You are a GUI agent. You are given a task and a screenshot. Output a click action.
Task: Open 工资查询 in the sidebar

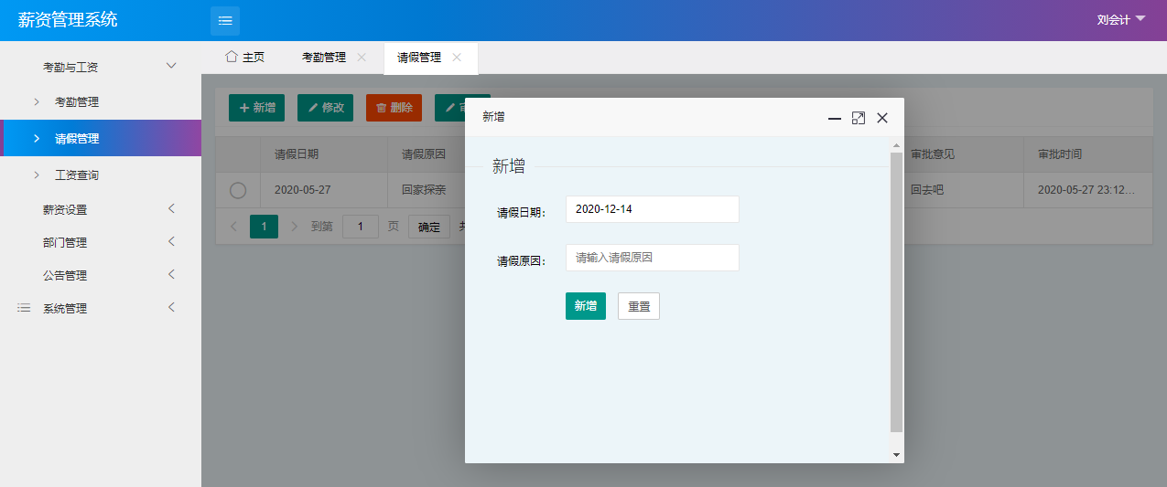[x=77, y=175]
